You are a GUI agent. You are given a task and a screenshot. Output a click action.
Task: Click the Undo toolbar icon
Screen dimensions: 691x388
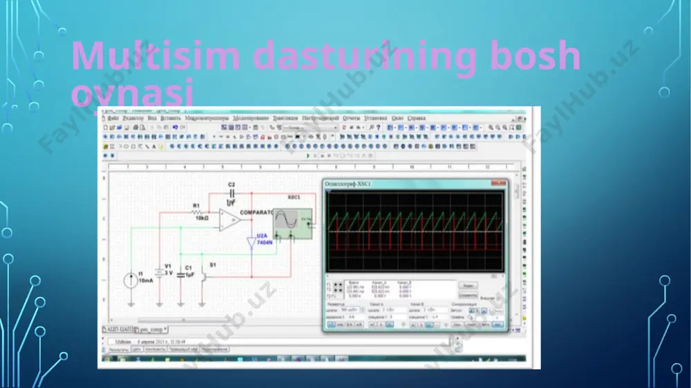pyautogui.click(x=175, y=127)
